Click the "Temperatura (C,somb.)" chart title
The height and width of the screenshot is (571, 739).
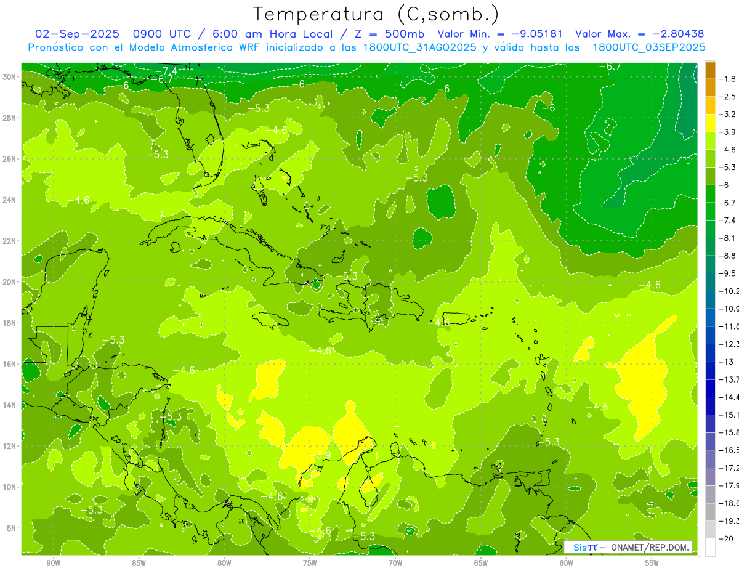tap(376, 14)
